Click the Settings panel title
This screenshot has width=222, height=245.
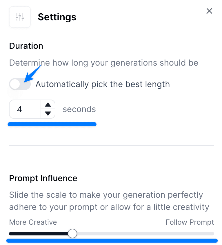coord(57,17)
